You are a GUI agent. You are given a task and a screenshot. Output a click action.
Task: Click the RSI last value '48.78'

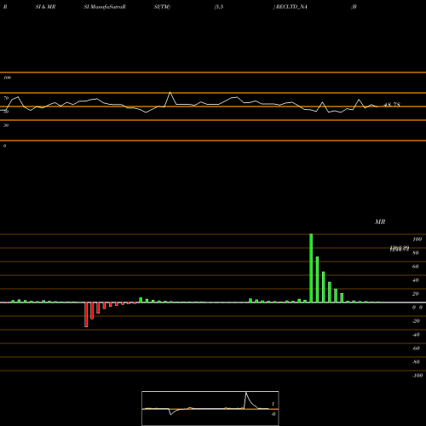coord(392,105)
